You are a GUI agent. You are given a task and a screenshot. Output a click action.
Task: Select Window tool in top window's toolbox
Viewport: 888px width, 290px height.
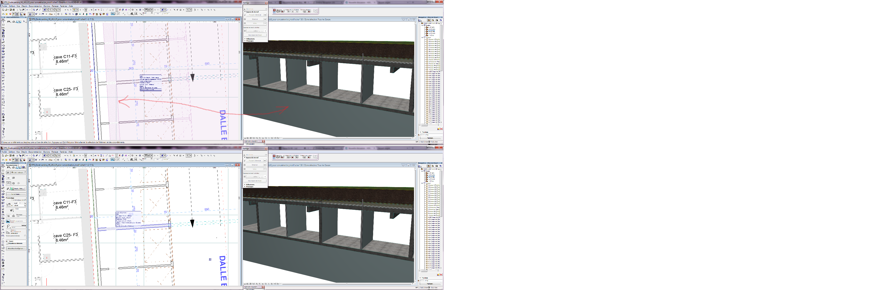coord(3,36)
